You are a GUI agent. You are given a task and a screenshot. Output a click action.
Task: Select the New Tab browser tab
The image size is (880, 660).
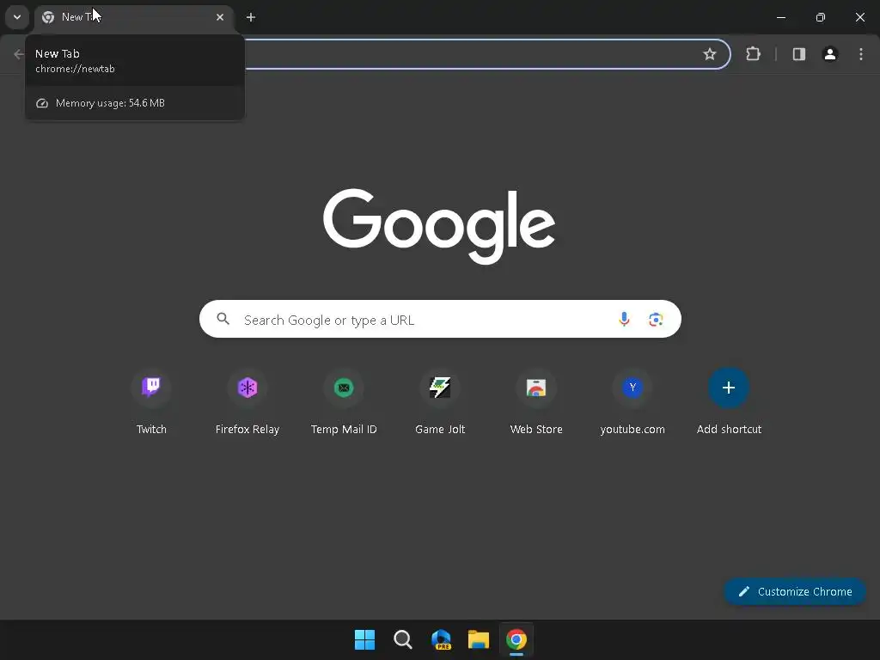(x=134, y=17)
